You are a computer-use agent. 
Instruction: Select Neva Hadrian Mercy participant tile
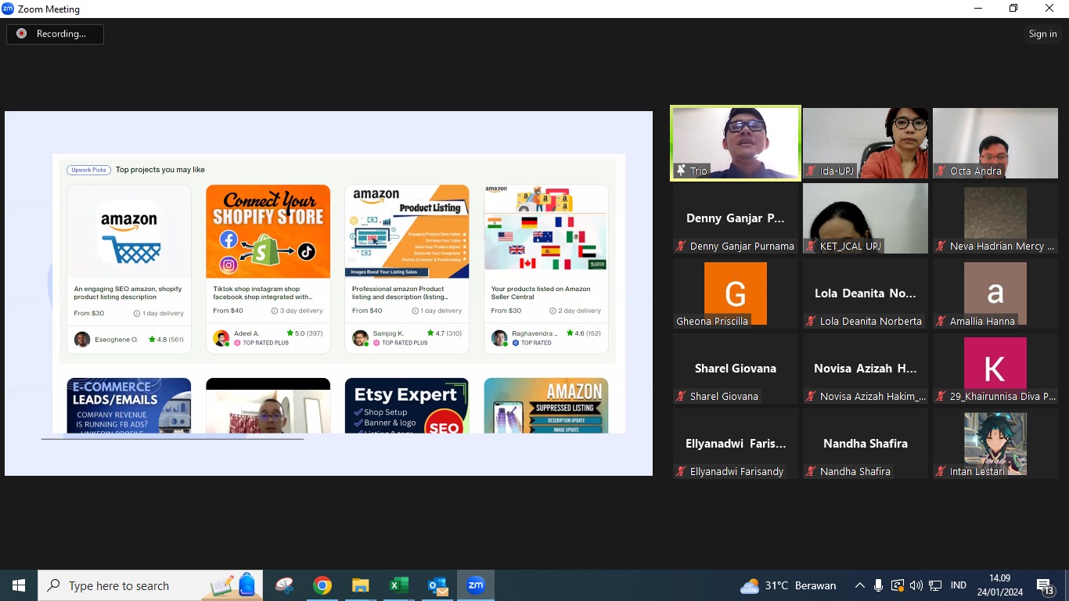click(995, 218)
